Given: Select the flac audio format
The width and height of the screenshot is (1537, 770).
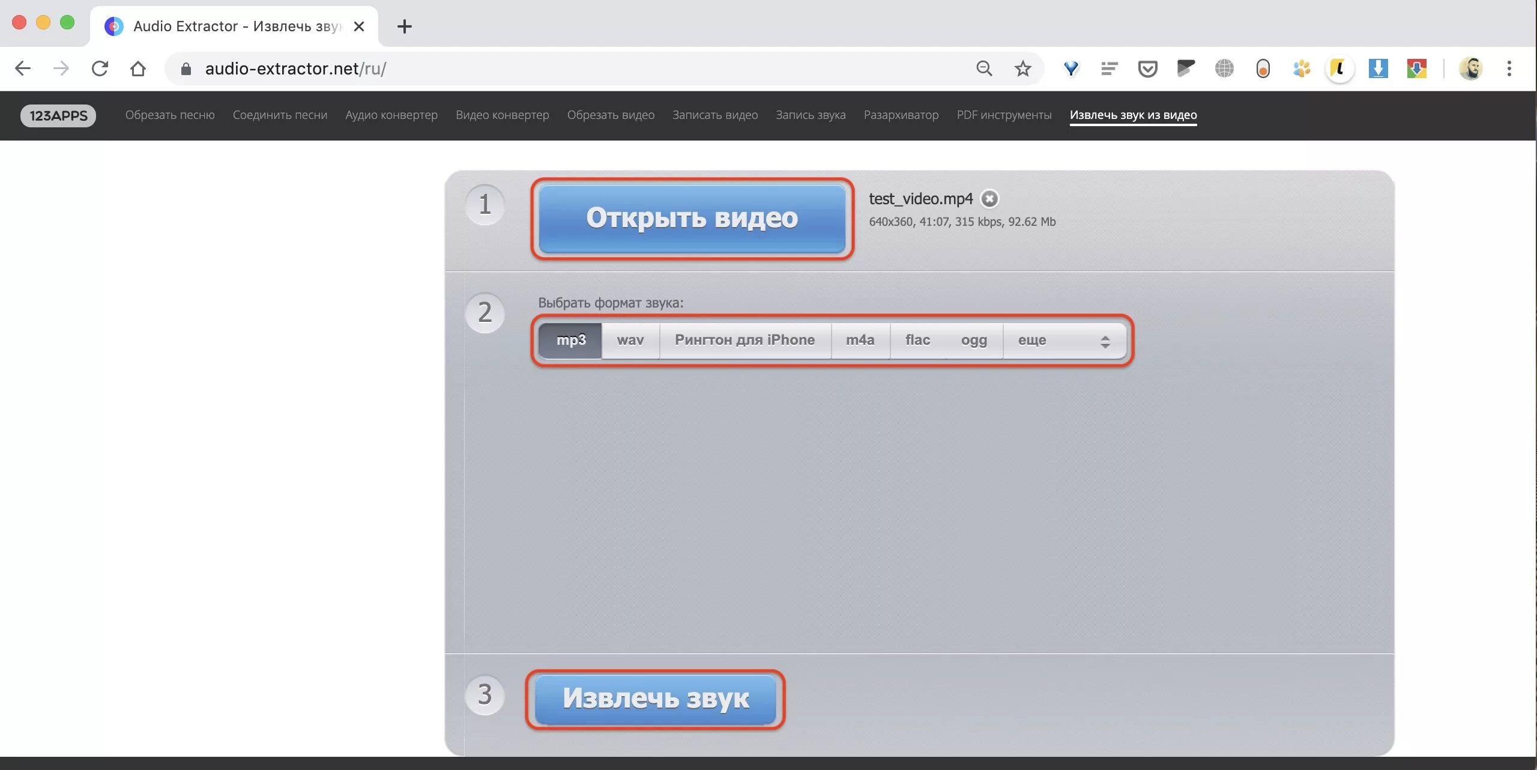Looking at the screenshot, I should pyautogui.click(x=917, y=341).
